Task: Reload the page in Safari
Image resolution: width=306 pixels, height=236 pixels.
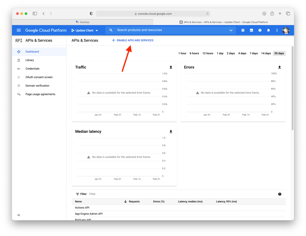Action: point(207,14)
